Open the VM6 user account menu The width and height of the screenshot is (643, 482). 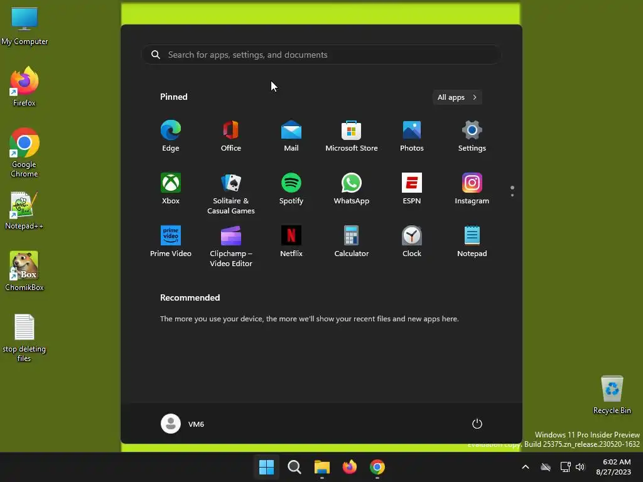183,424
